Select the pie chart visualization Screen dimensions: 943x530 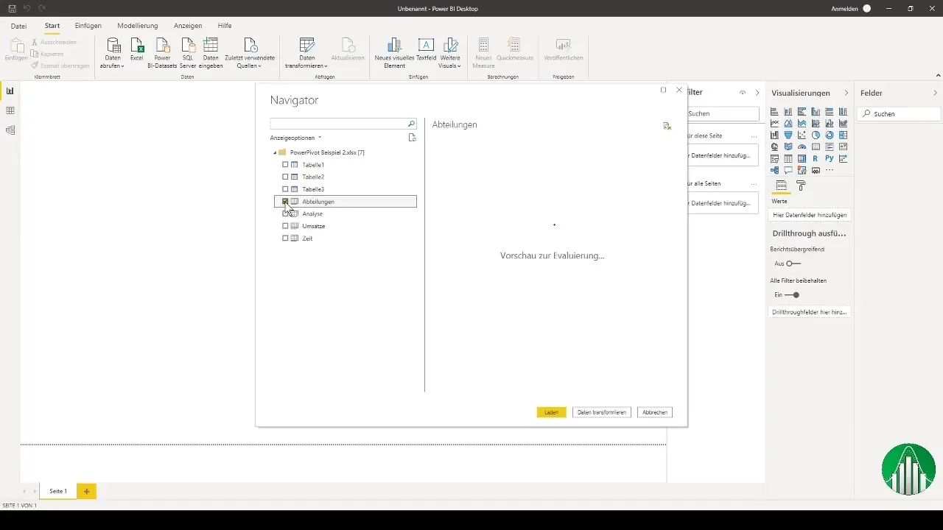click(816, 135)
